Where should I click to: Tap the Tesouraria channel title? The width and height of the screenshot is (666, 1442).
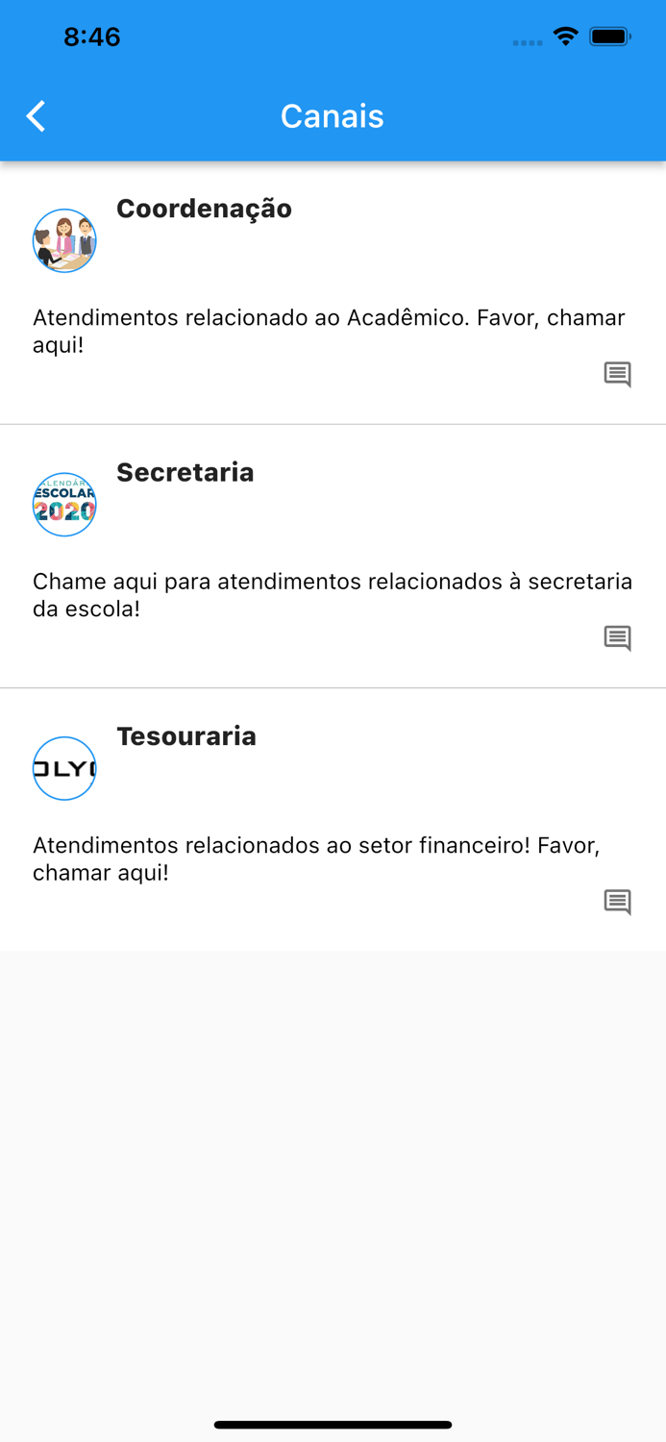point(186,736)
